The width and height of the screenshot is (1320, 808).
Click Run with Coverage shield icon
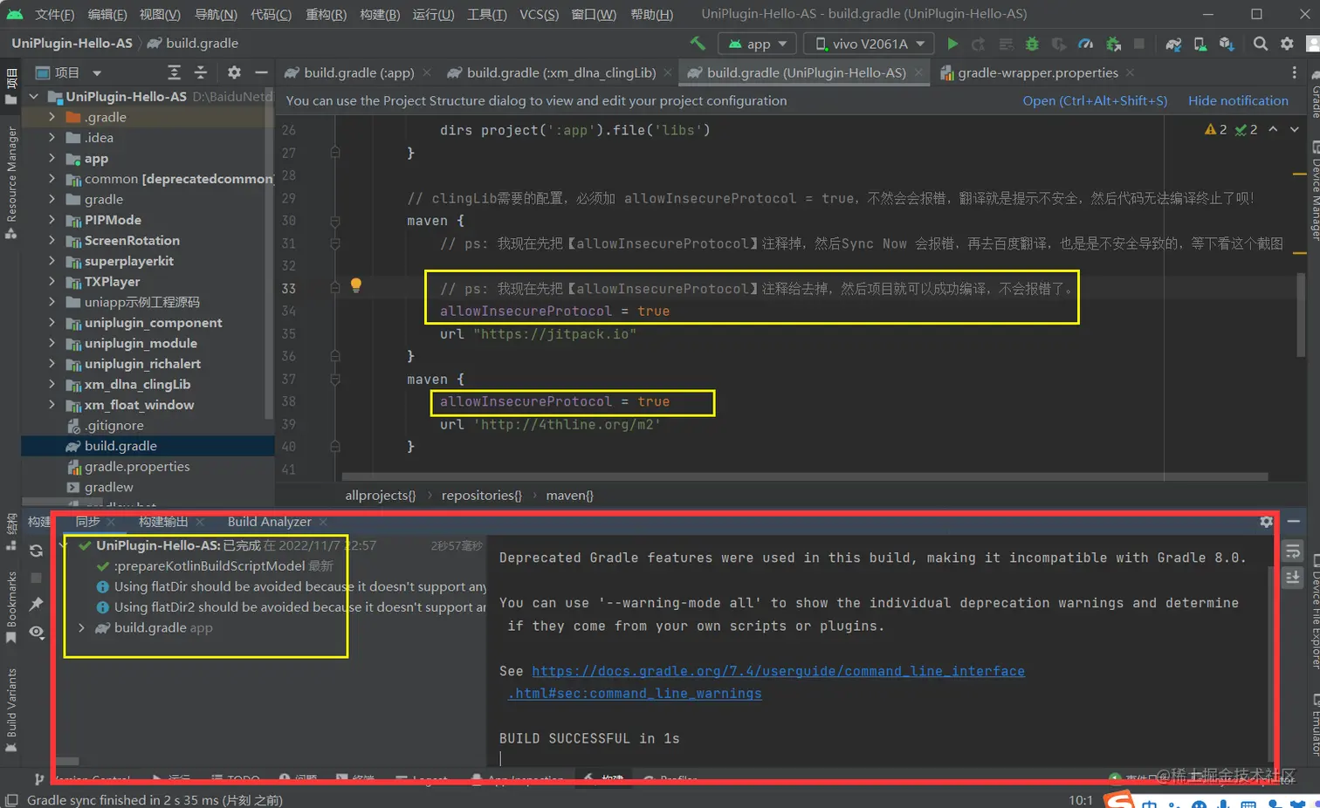tap(1059, 44)
